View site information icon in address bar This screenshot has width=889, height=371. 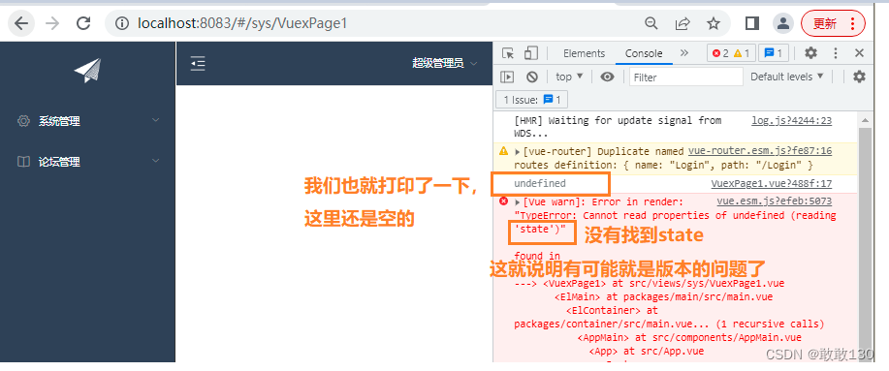(x=122, y=23)
